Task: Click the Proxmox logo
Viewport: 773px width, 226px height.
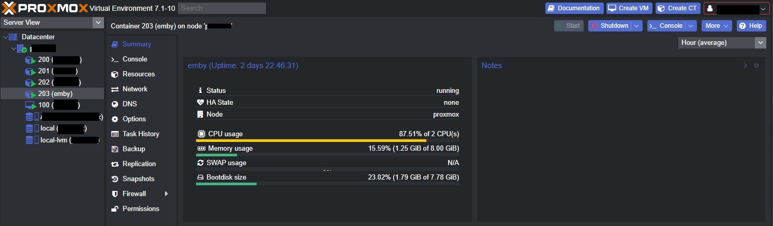Action: click(x=44, y=8)
